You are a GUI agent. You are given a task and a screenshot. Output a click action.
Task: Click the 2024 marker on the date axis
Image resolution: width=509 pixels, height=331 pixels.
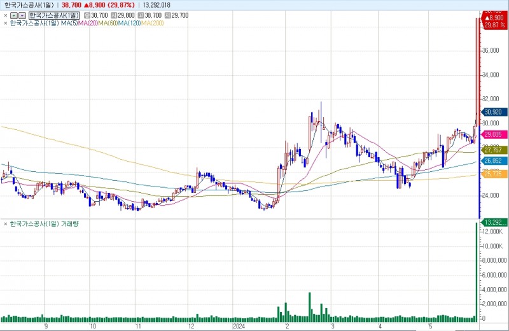point(239,326)
